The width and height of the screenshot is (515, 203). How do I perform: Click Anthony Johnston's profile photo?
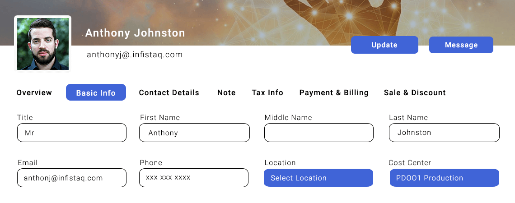tap(42, 44)
